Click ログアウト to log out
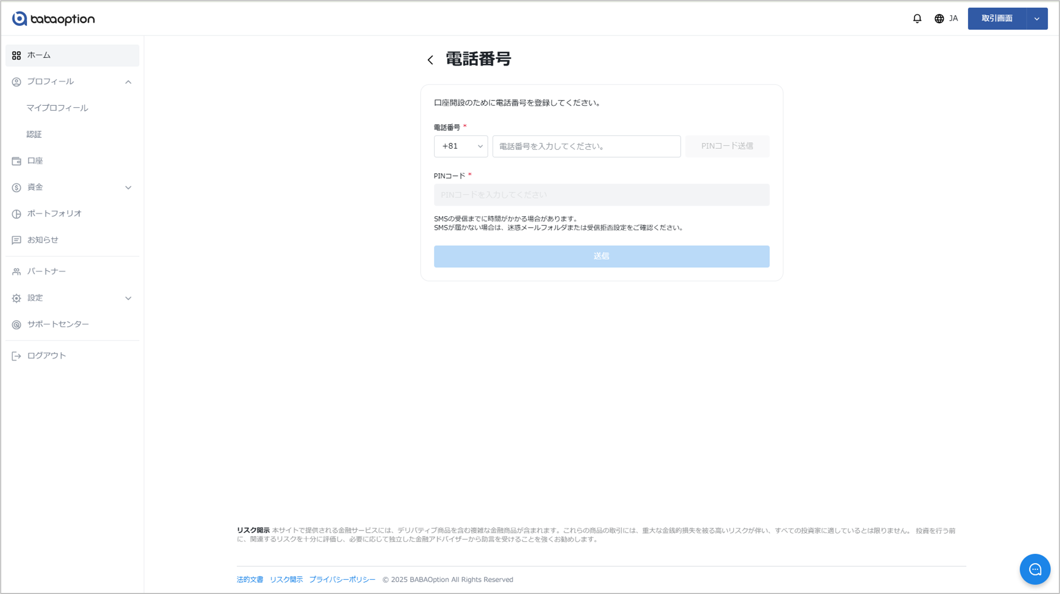 pos(46,356)
